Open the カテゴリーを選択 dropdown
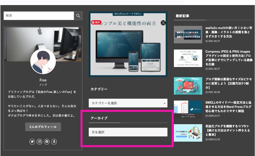 tap(128, 103)
